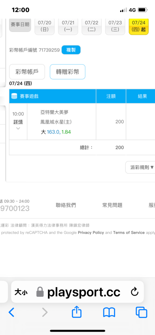This screenshot has width=155, height=335.
Task: Click the coin stack icon beside 賽事遊戲
Action: click(x=14, y=96)
